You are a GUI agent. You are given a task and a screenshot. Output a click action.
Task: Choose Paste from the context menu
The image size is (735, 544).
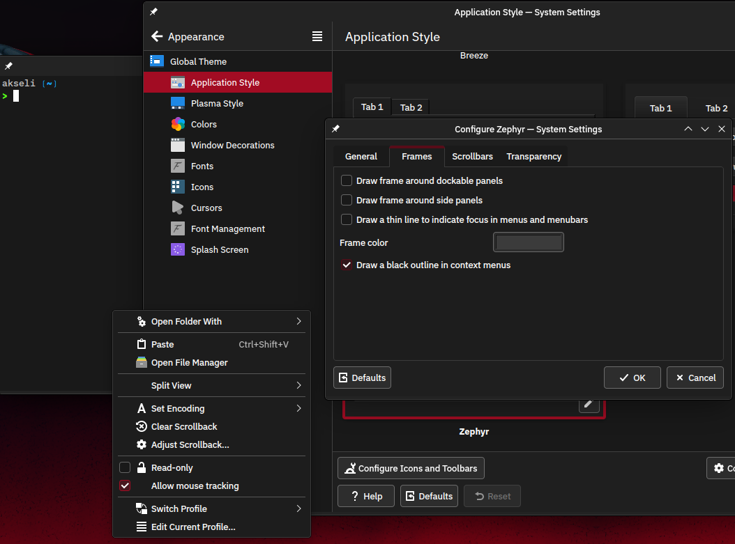point(211,344)
